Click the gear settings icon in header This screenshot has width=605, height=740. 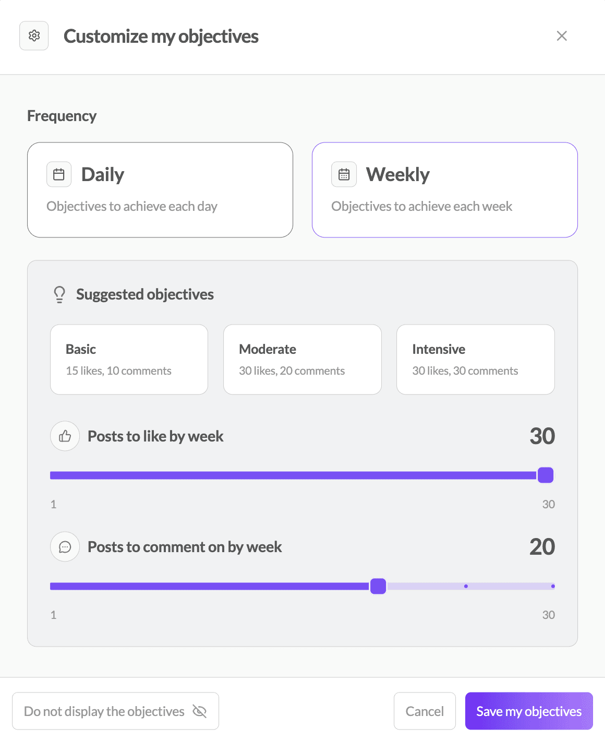34,36
